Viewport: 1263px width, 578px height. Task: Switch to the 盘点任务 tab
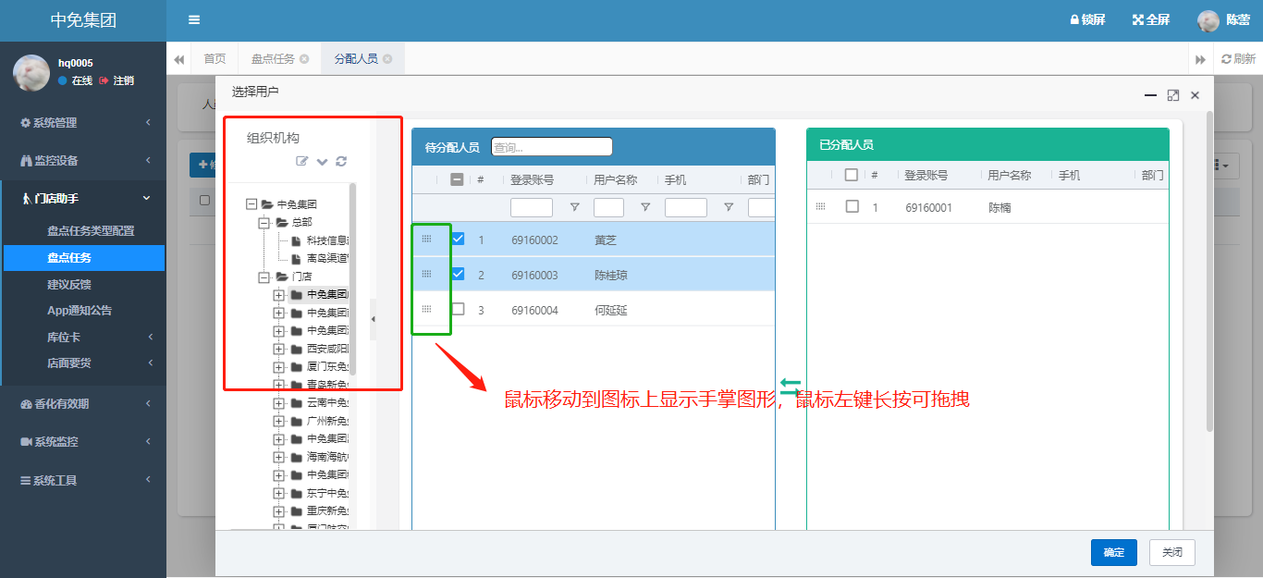(273, 59)
